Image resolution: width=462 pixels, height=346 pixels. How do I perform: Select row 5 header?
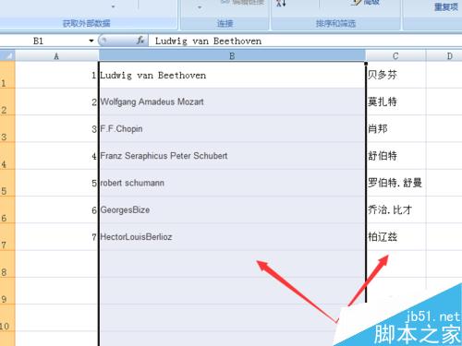[7, 183]
